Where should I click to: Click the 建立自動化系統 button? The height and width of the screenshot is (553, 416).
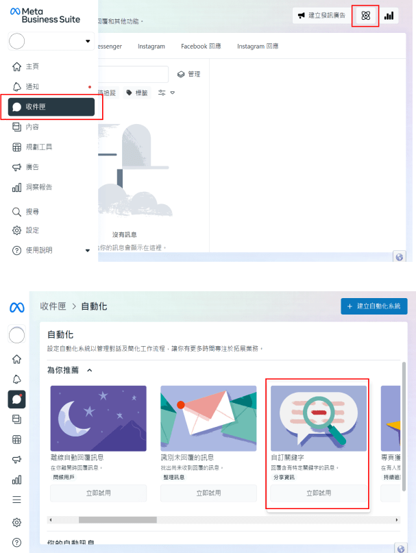374,306
